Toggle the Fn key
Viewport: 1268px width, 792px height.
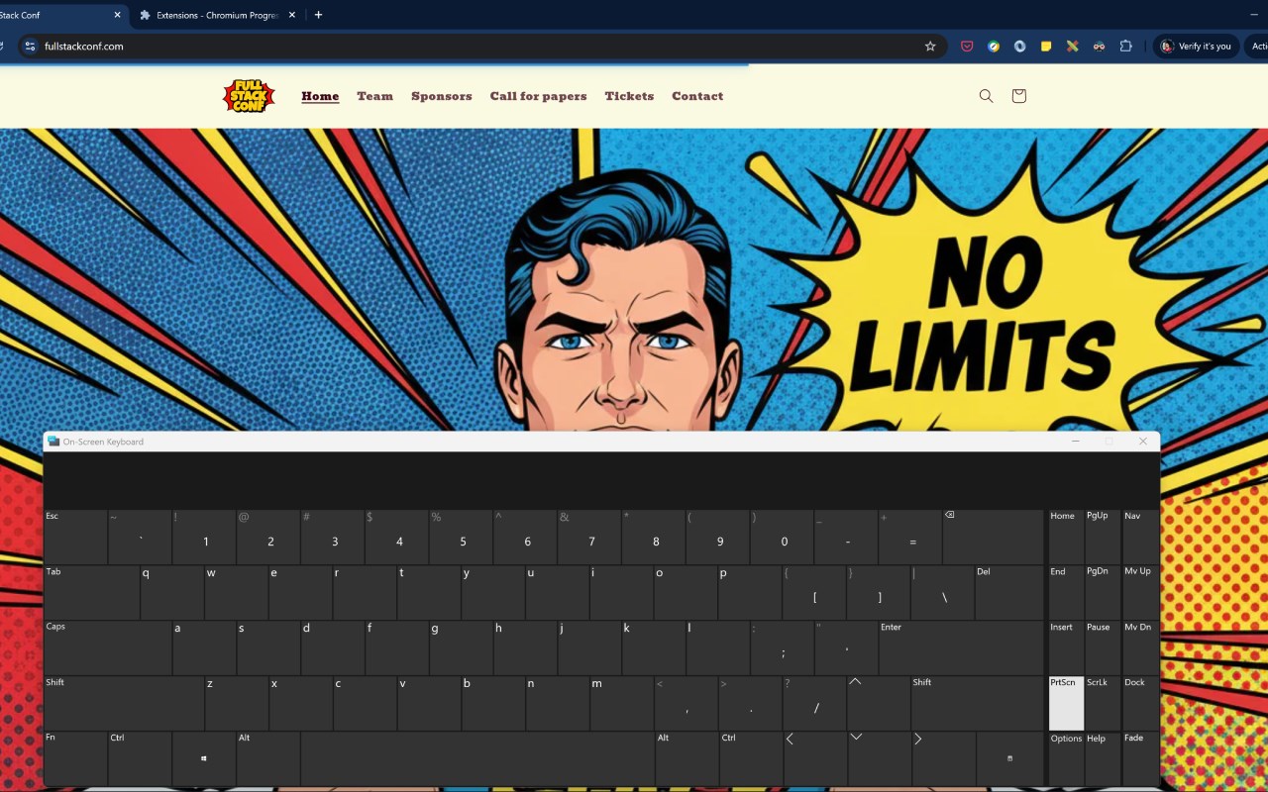coord(75,758)
